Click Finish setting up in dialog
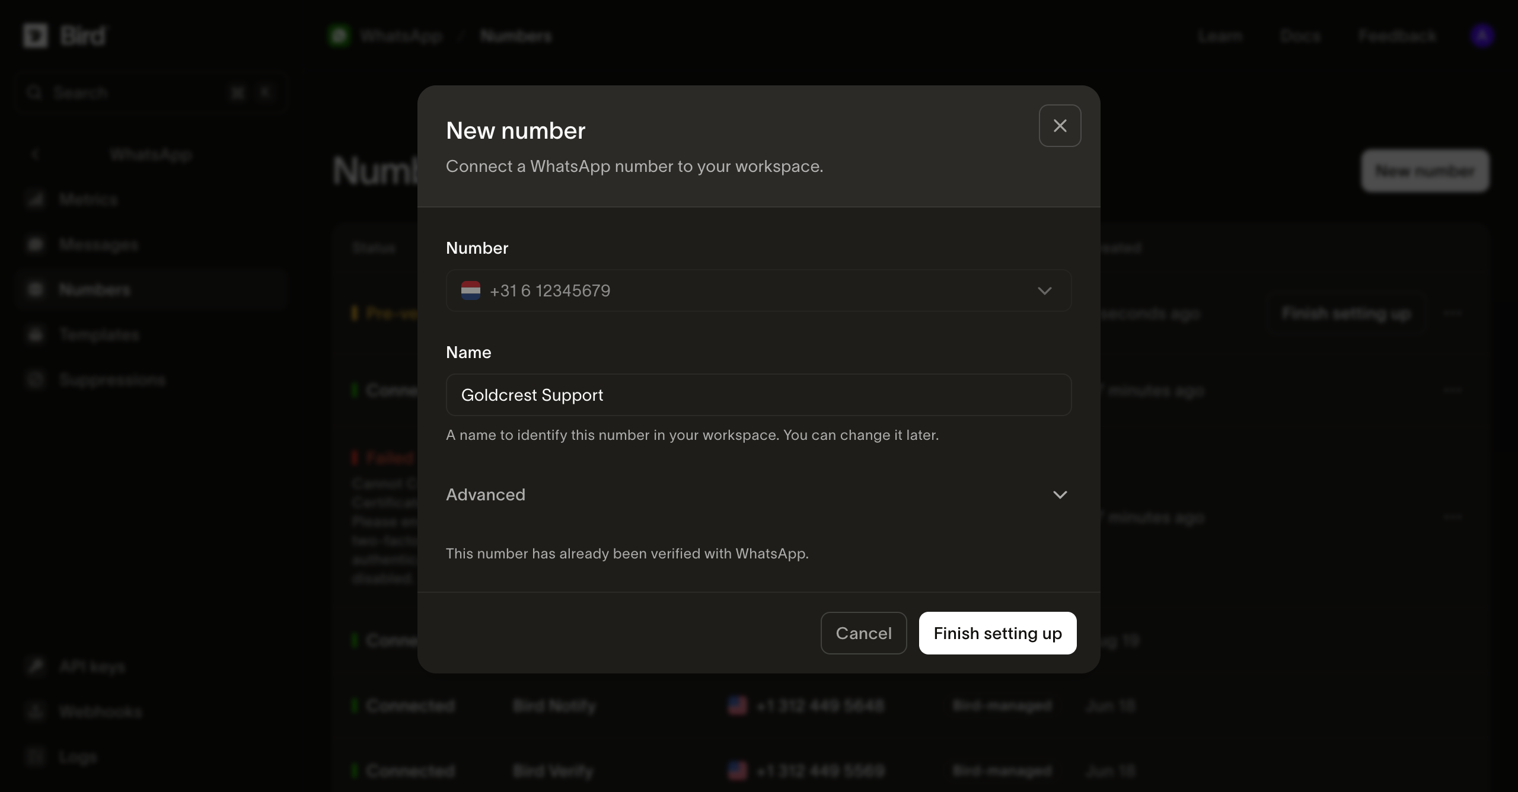This screenshot has width=1518, height=792. 997,633
